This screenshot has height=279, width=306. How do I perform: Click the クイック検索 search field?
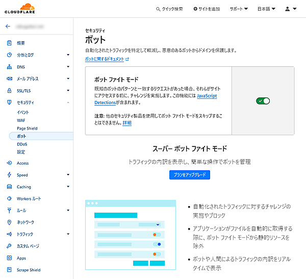pos(171,9)
